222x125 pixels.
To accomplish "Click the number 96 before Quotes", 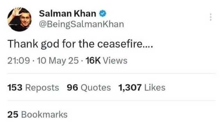I will point(72,87).
